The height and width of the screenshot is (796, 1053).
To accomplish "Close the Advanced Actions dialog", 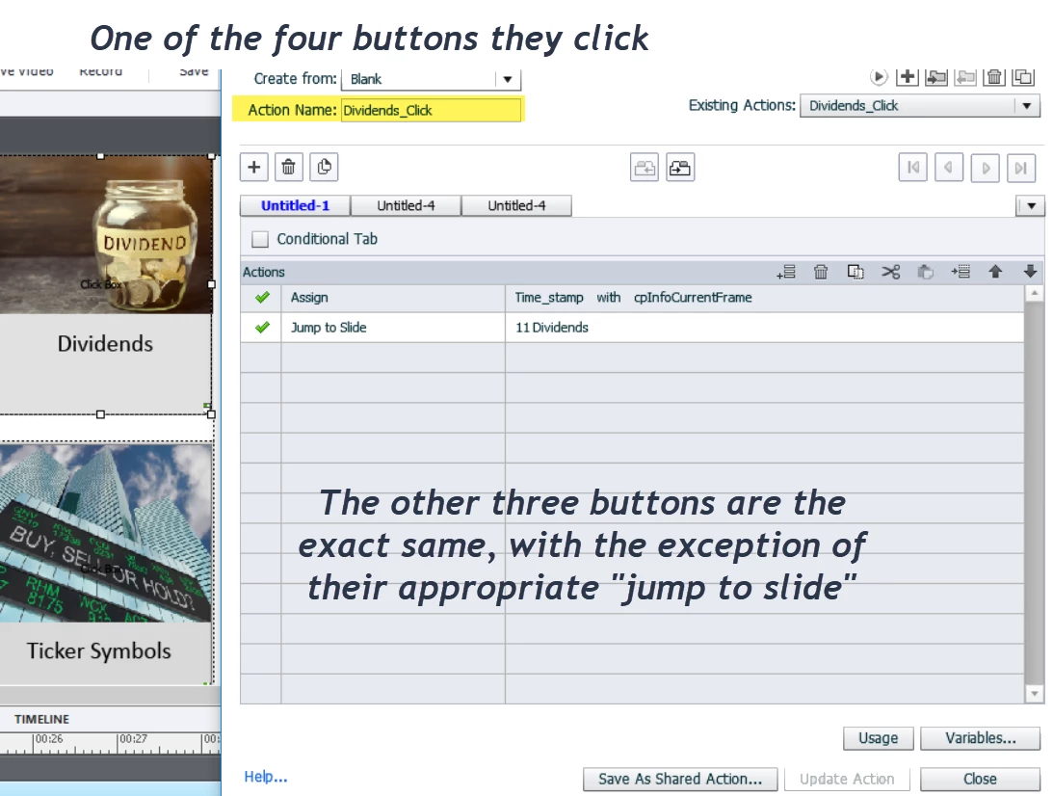I will pyautogui.click(x=981, y=780).
